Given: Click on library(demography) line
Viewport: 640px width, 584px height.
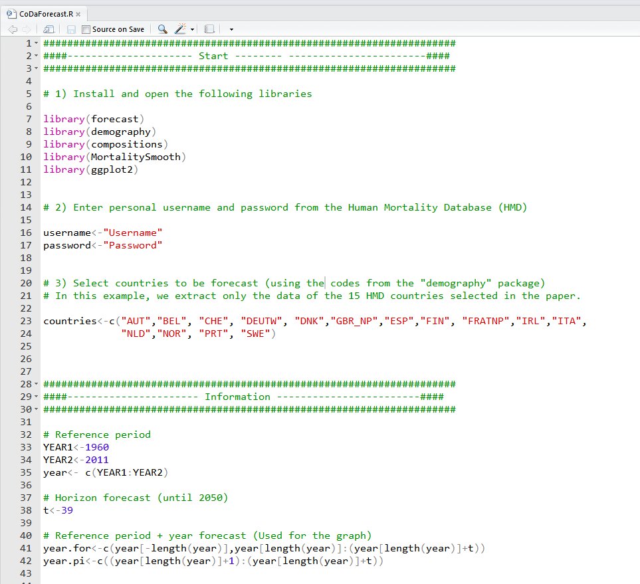Looking at the screenshot, I should pyautogui.click(x=100, y=132).
